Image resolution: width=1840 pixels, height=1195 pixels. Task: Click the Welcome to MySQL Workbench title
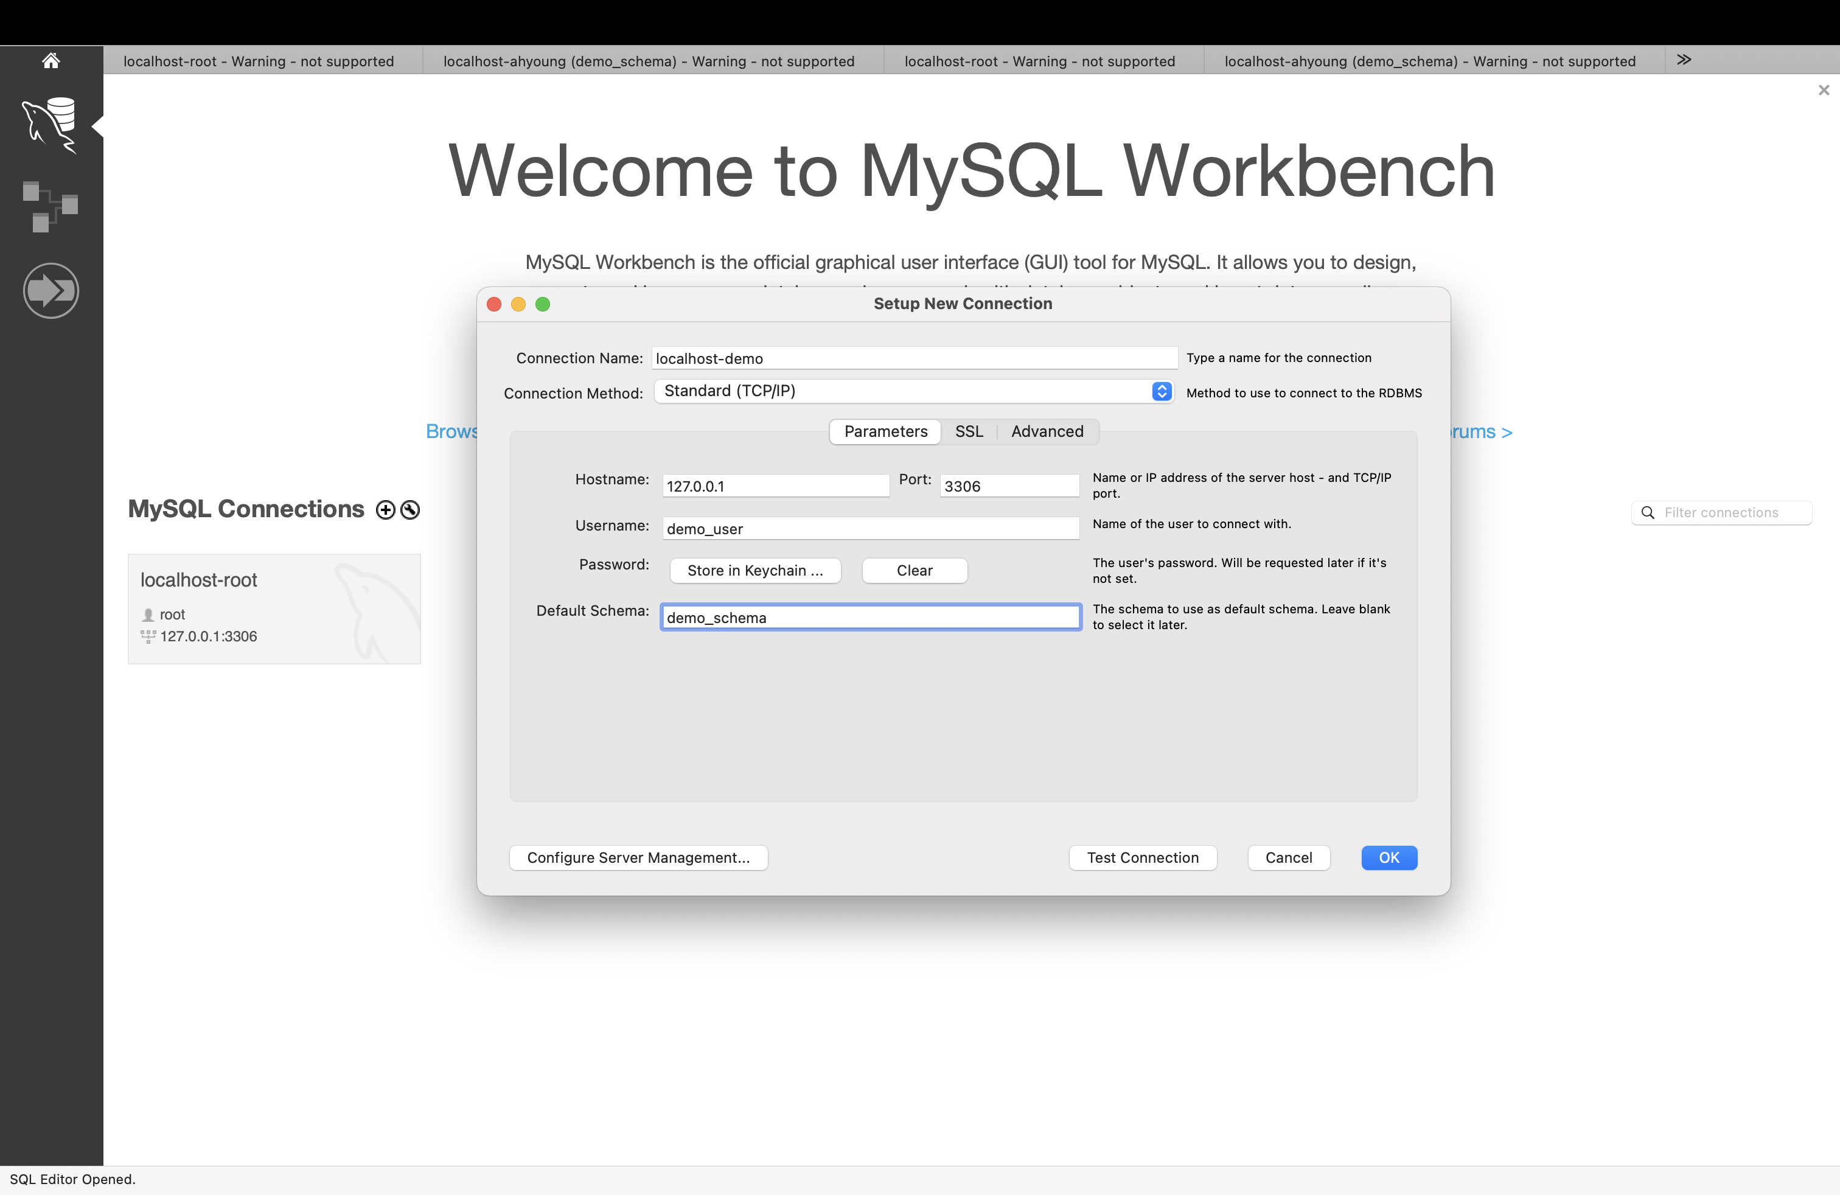click(971, 171)
